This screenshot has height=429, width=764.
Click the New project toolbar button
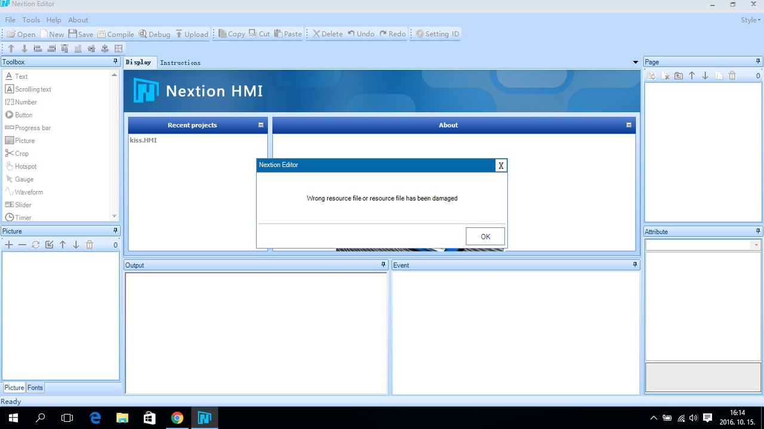52,34
